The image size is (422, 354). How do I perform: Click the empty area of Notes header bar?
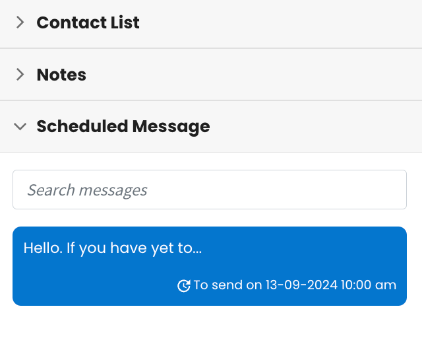point(253,75)
